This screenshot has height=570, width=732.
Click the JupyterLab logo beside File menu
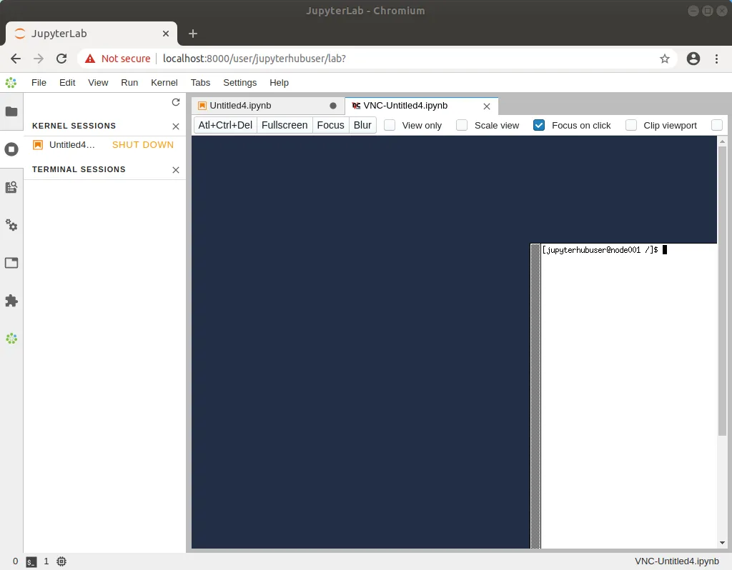[11, 83]
